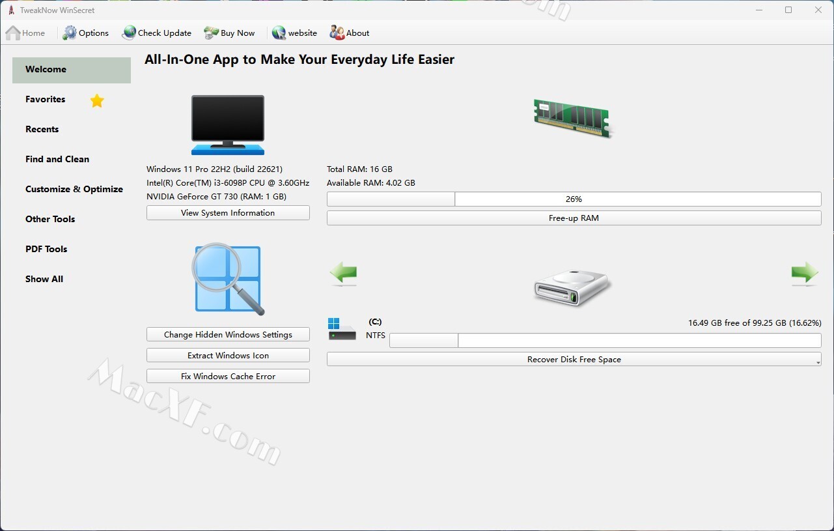Click the Intel Core i3-6098P CPU text
Viewport: 834px width, 531px height.
point(228,183)
